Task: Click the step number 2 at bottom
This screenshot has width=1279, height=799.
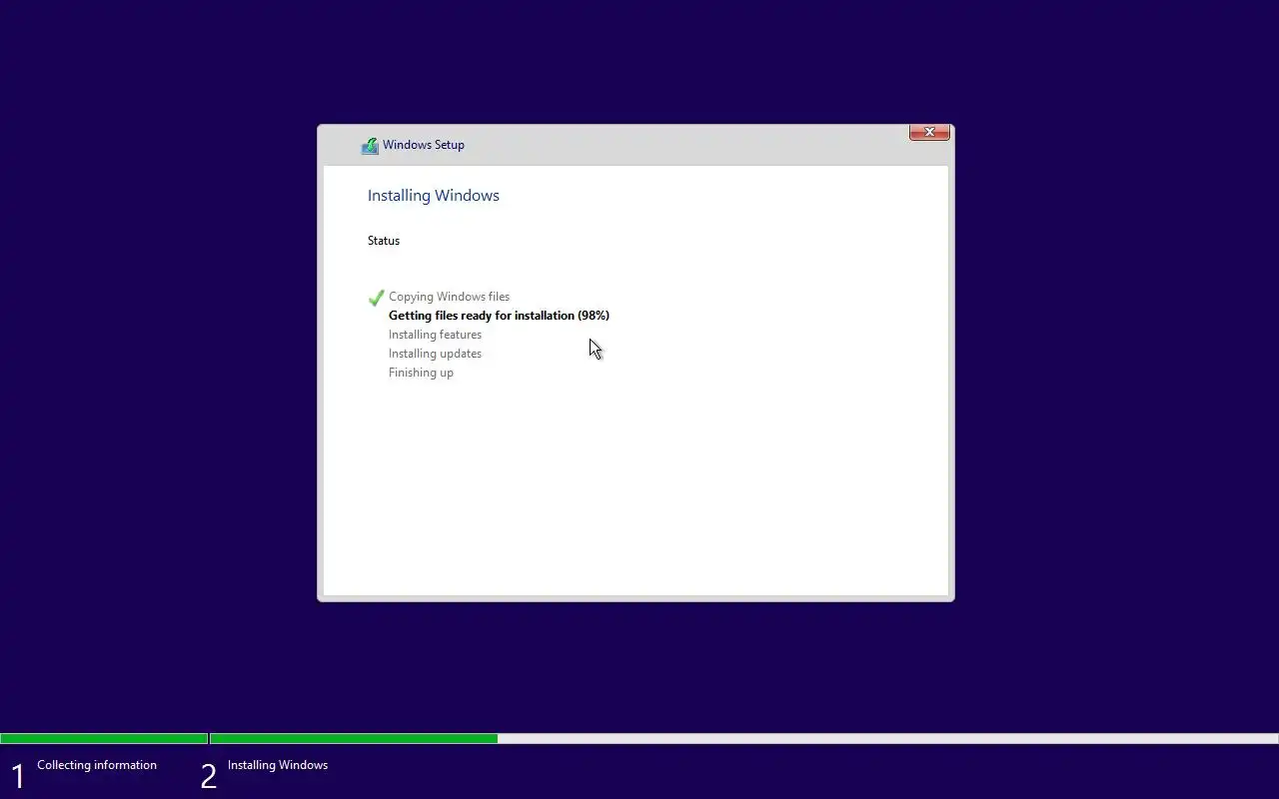Action: click(x=208, y=776)
